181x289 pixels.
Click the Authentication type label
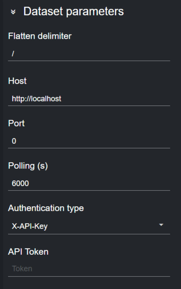[x=46, y=208]
